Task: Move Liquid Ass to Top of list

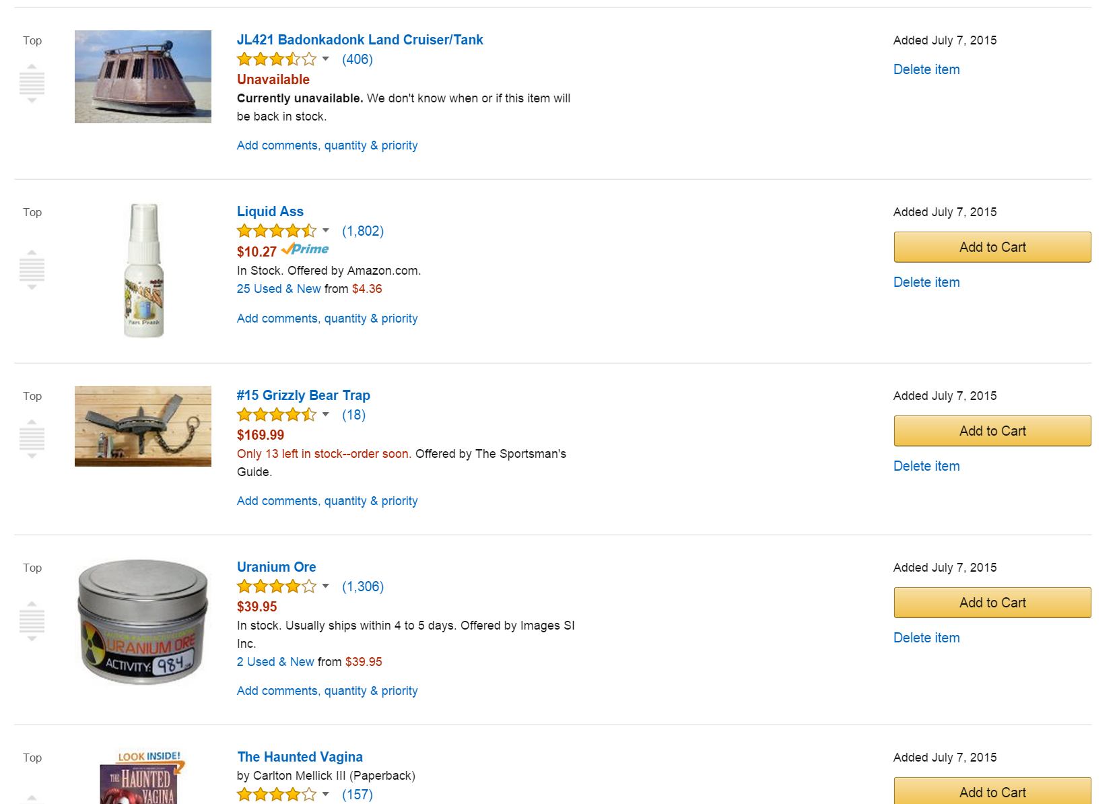Action: (32, 212)
